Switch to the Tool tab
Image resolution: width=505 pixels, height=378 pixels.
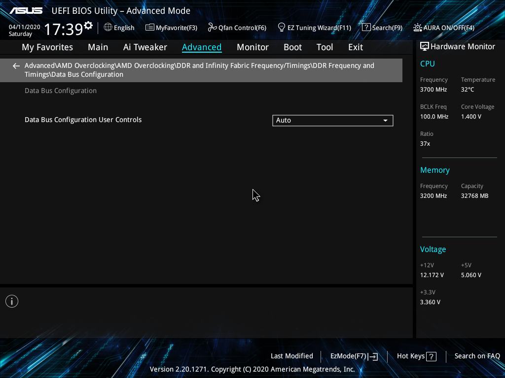(325, 47)
